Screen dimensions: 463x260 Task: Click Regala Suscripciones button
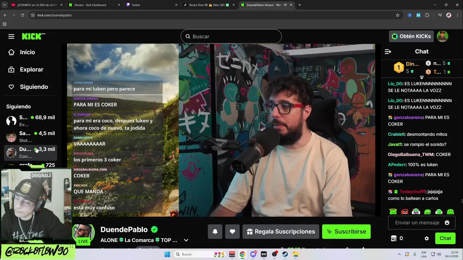click(281, 231)
